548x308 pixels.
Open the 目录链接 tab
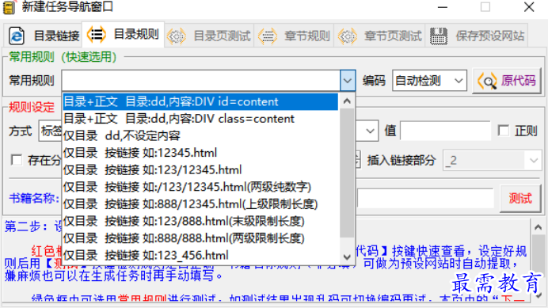44,36
